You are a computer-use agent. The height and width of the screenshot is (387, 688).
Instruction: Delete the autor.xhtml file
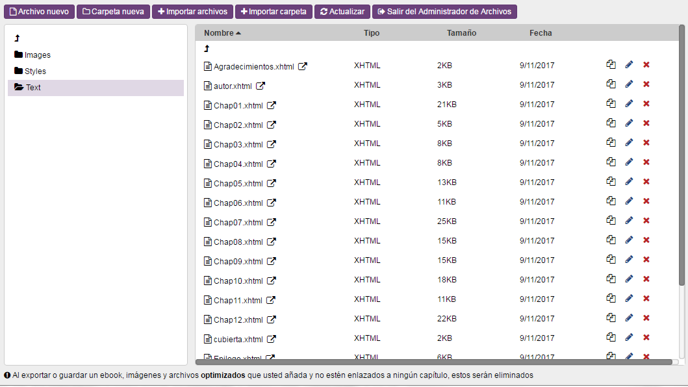click(646, 84)
